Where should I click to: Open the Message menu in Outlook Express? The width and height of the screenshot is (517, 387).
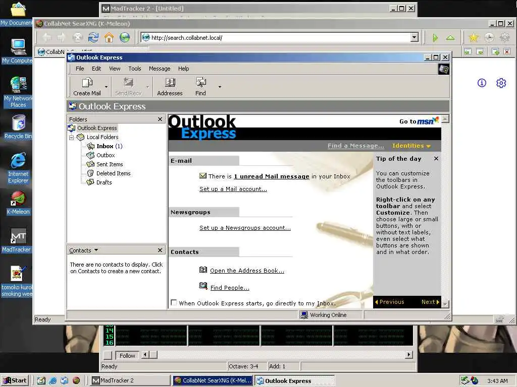[160, 69]
